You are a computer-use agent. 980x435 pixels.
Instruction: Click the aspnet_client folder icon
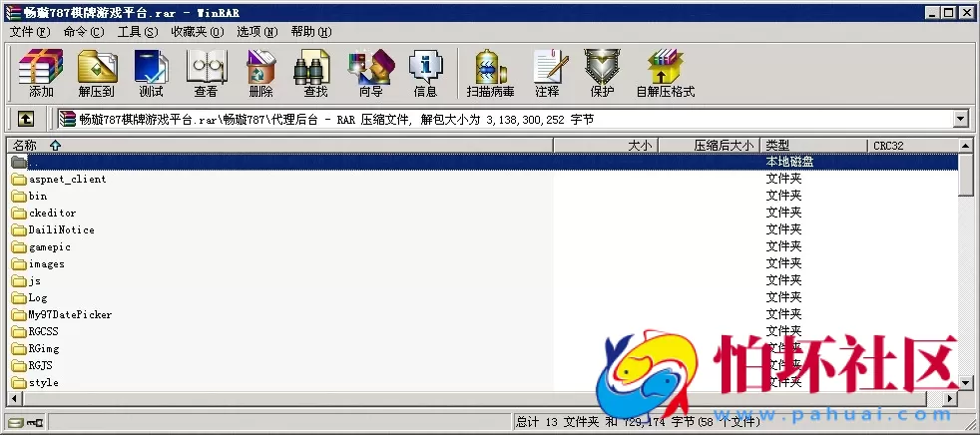point(19,180)
